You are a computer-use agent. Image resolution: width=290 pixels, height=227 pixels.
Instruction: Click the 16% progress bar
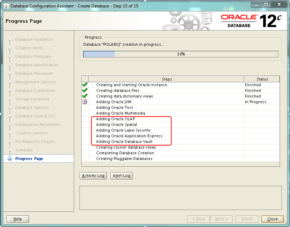coord(181,54)
